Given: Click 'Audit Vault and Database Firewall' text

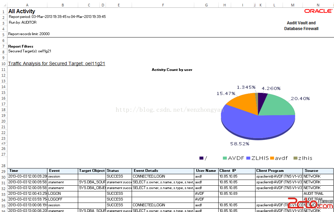Looking at the screenshot, I should [301, 26].
